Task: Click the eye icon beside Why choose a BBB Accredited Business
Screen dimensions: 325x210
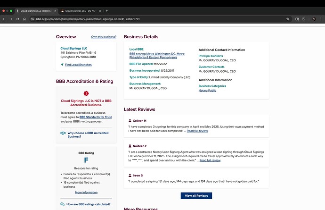Action: pos(63,134)
